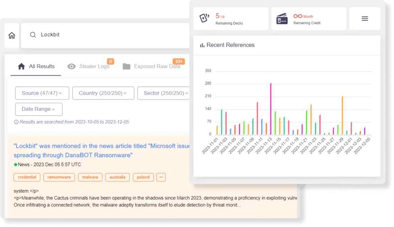Image resolution: width=394 pixels, height=227 pixels.
Task: Click the bar chart icon near Recent References
Action: pos(202,45)
